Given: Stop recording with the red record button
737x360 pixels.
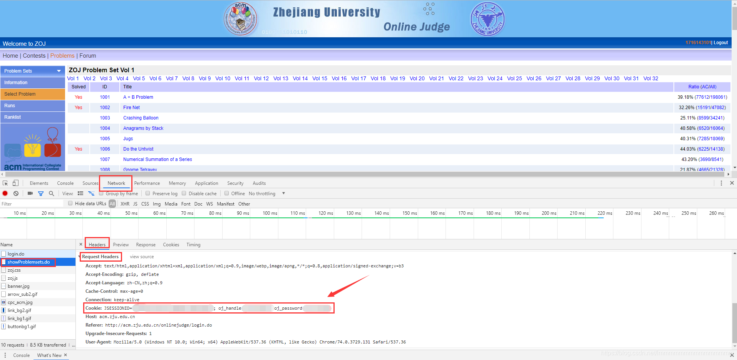Looking at the screenshot, I should [5, 193].
